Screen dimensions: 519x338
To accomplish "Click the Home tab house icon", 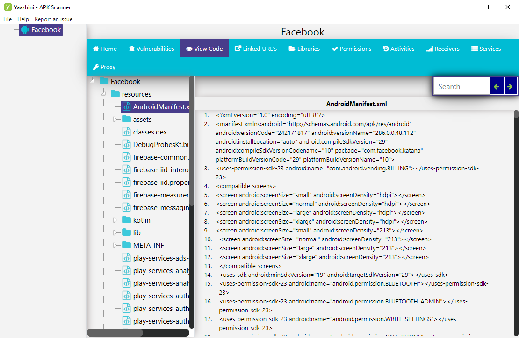I will (x=96, y=49).
